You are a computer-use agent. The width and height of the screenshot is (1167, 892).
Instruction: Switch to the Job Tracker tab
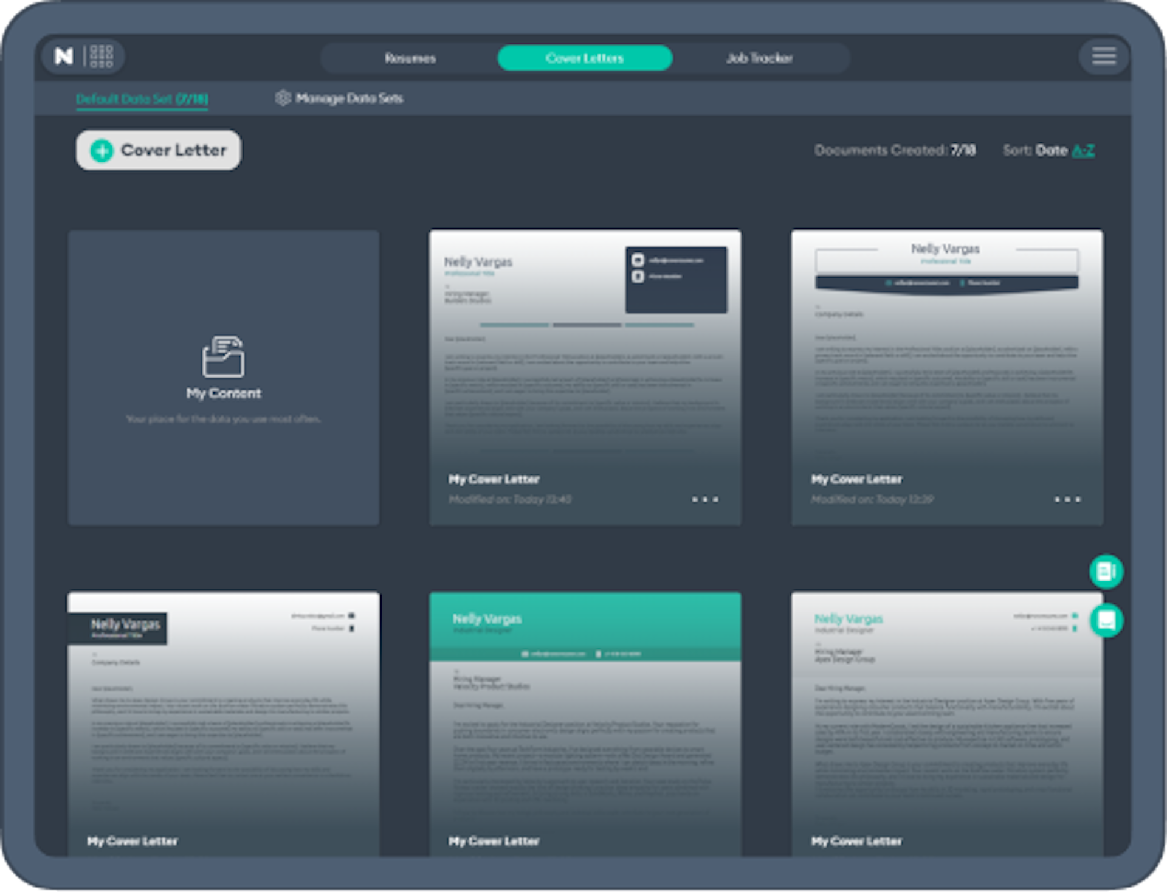[x=759, y=58]
